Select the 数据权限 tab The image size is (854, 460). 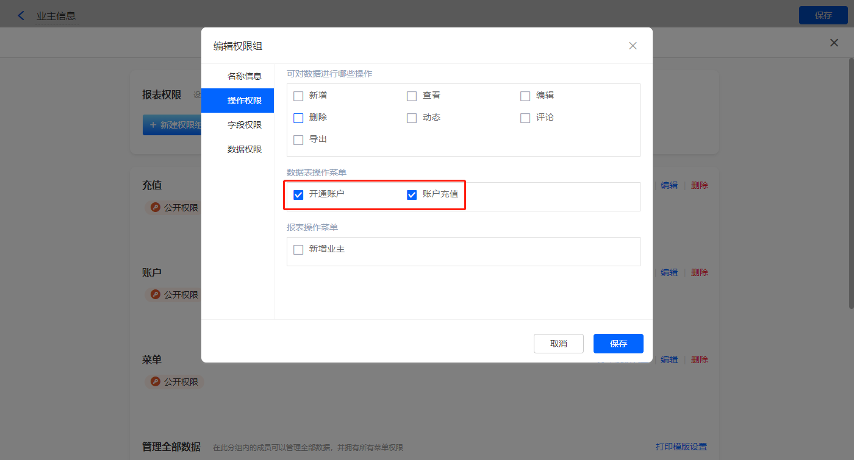pos(244,149)
